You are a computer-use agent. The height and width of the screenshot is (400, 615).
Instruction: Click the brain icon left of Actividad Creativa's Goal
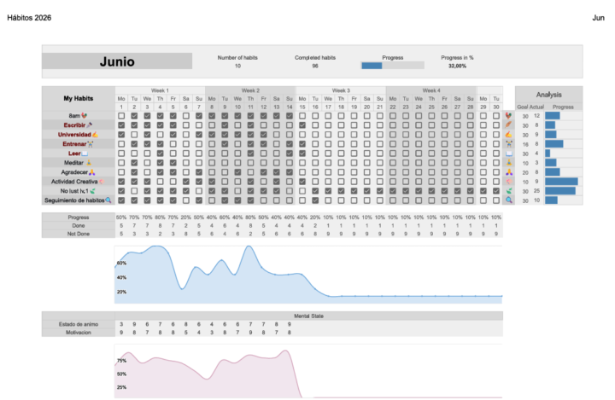tap(509, 182)
